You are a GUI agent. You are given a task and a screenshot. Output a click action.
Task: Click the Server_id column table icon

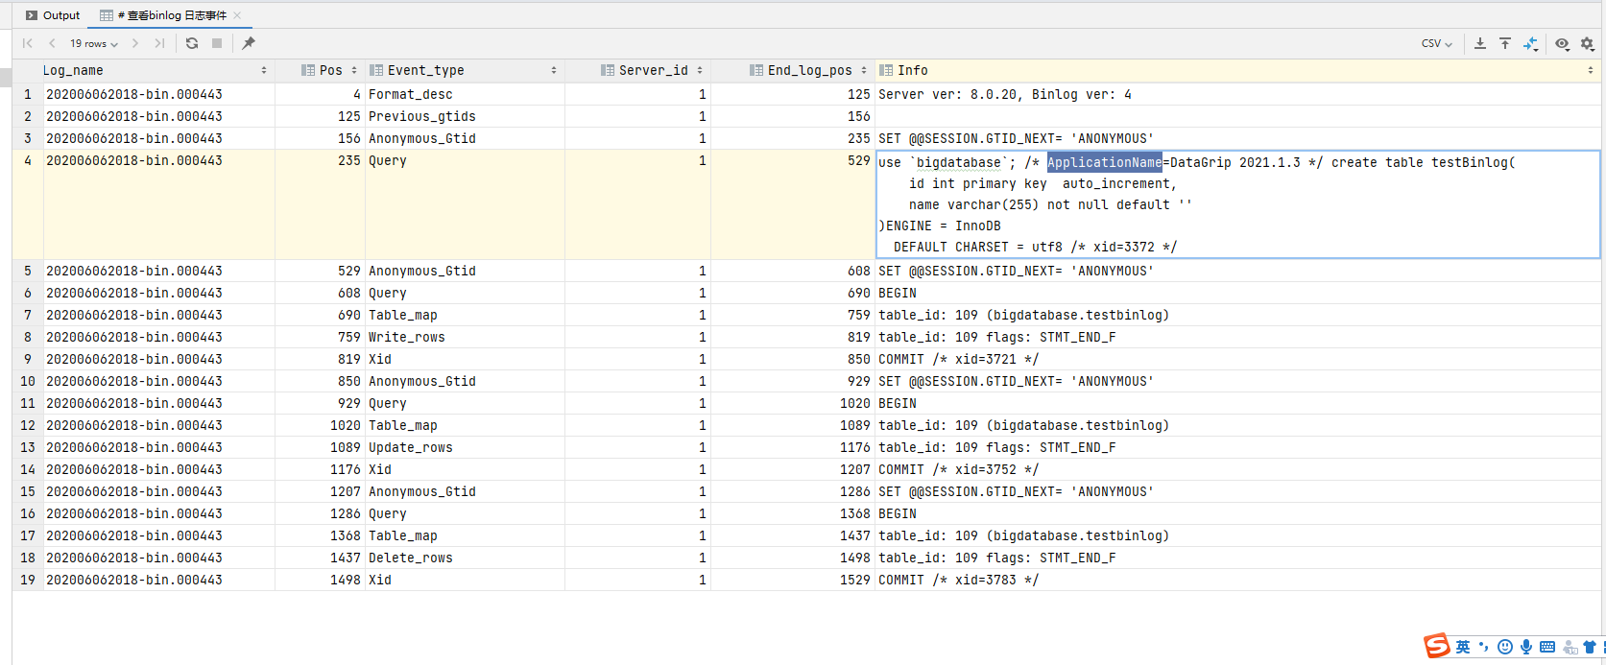pos(608,70)
